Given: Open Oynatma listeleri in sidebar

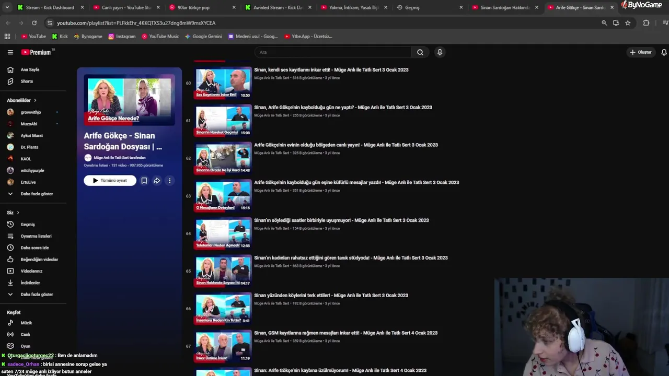Looking at the screenshot, I should (x=36, y=236).
